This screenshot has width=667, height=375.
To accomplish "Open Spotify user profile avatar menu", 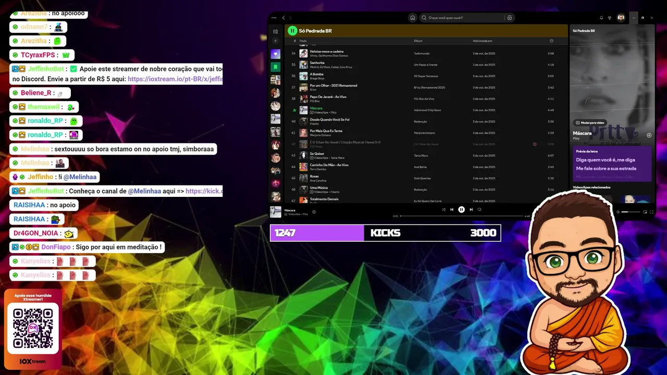I will (621, 18).
